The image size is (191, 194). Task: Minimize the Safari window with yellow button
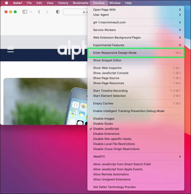(11, 12)
